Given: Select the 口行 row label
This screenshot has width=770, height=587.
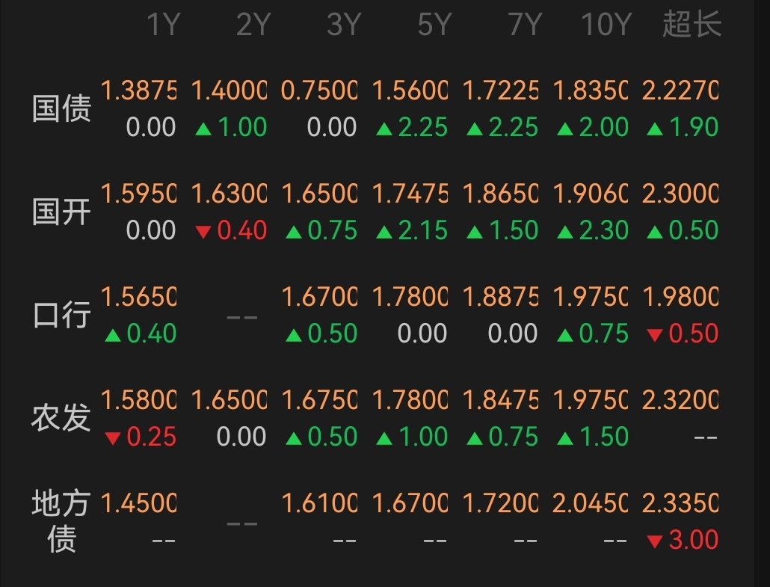Looking at the screenshot, I should (61, 316).
